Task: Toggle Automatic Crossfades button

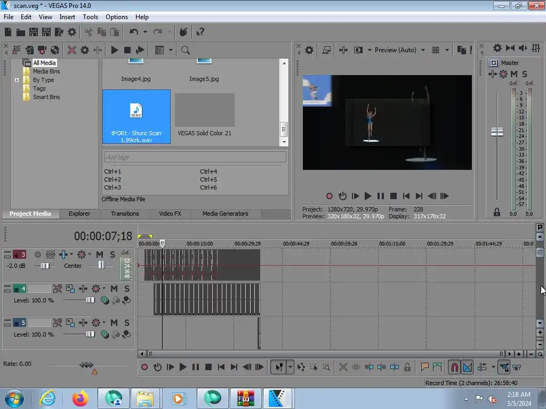Action: click(467, 367)
